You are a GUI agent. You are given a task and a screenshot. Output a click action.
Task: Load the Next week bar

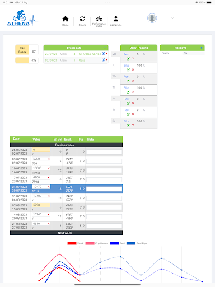(x=66, y=233)
